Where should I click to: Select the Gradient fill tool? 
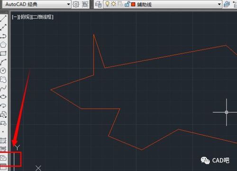click(x=3, y=148)
